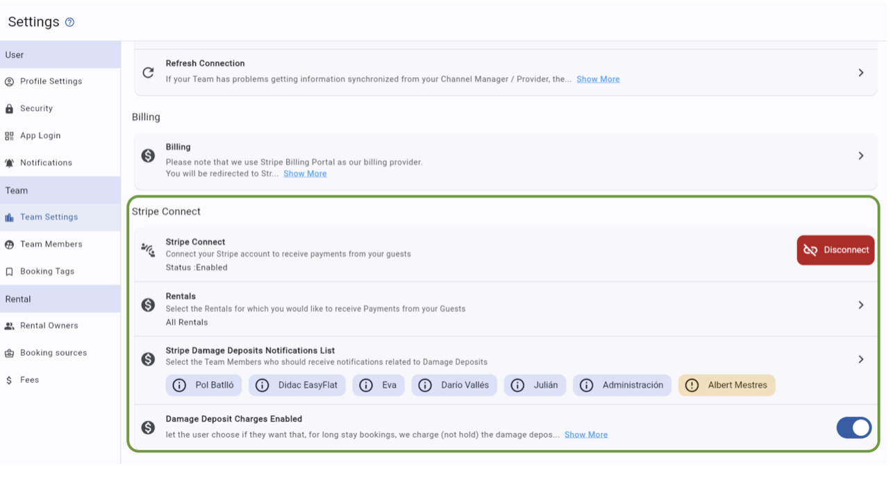Select the Darío Vallés member chip
The width and height of the screenshot is (893, 487).
(454, 385)
